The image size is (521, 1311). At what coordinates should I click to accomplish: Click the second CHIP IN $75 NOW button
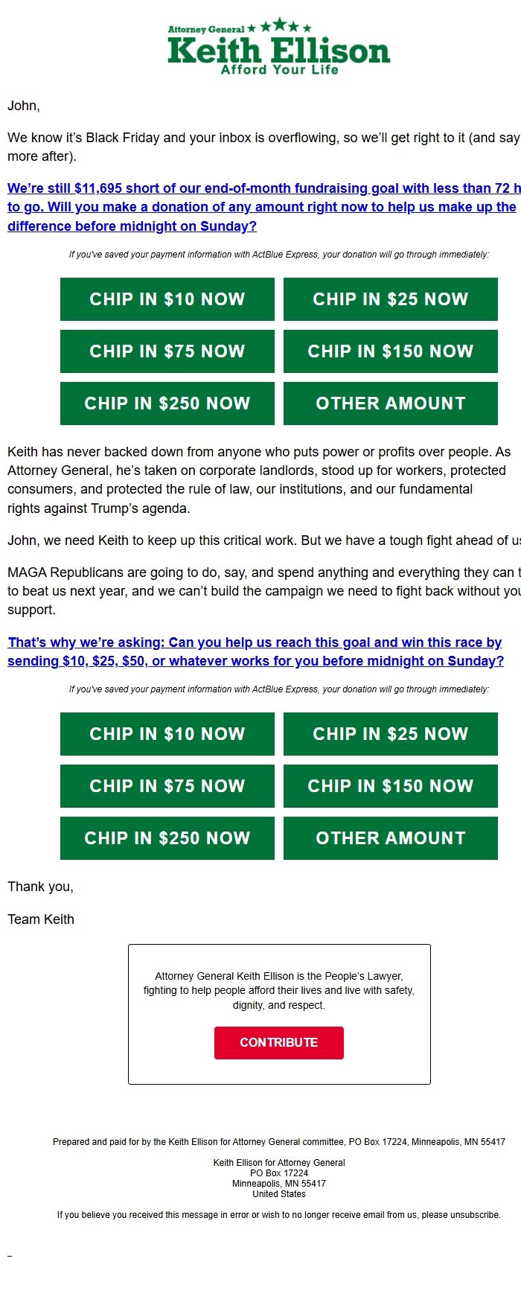pyautogui.click(x=167, y=786)
